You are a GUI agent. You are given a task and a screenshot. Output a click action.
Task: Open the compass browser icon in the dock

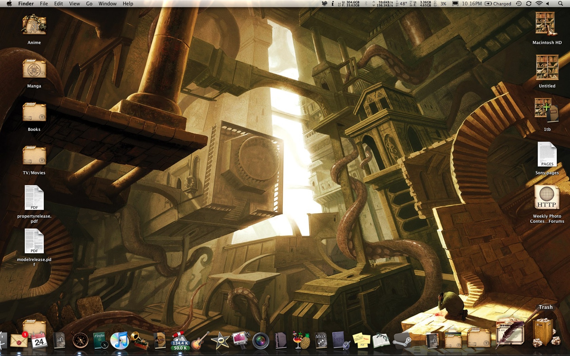80,340
